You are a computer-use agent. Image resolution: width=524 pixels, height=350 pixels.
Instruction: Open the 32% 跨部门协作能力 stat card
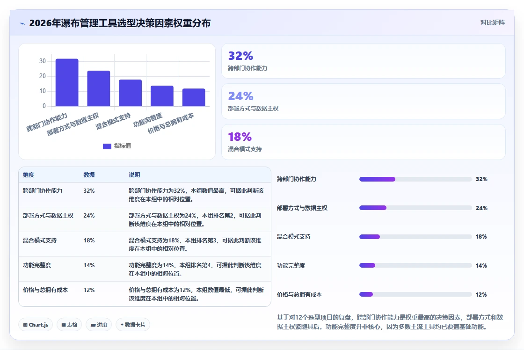(x=363, y=61)
